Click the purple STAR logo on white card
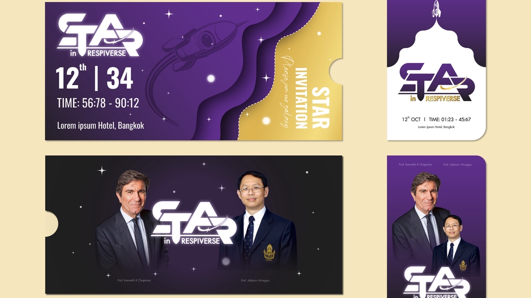This screenshot has width=531, height=298. 436,82
